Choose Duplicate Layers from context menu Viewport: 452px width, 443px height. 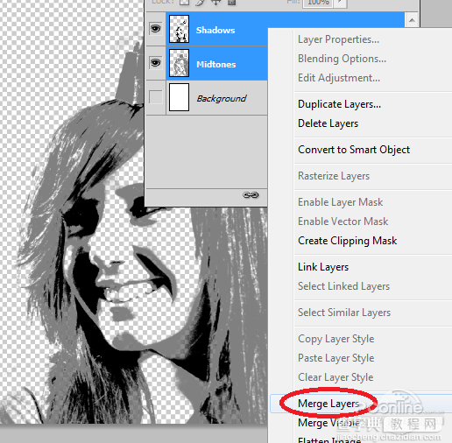coord(339,104)
